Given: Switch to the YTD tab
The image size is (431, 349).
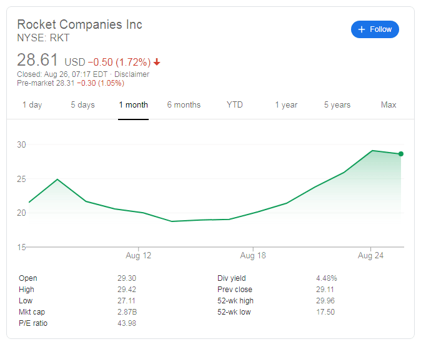Looking at the screenshot, I should point(235,105).
